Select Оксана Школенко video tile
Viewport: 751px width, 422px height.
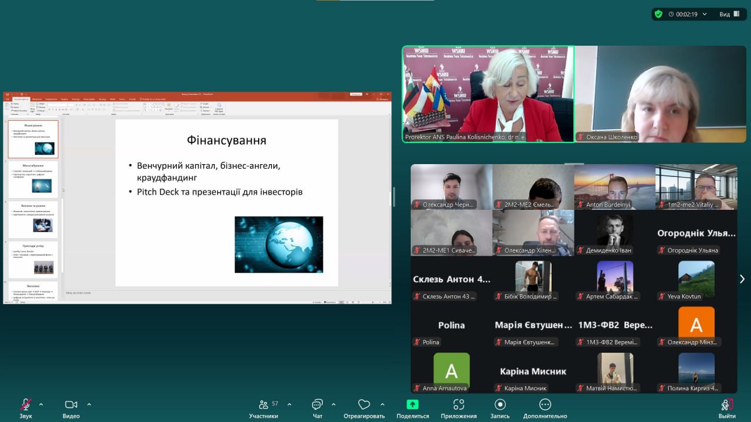pyautogui.click(x=660, y=94)
